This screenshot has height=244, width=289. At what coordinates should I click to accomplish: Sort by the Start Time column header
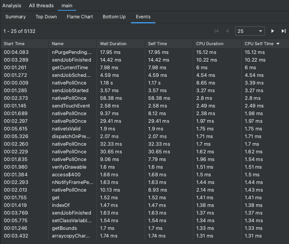pyautogui.click(x=14, y=44)
